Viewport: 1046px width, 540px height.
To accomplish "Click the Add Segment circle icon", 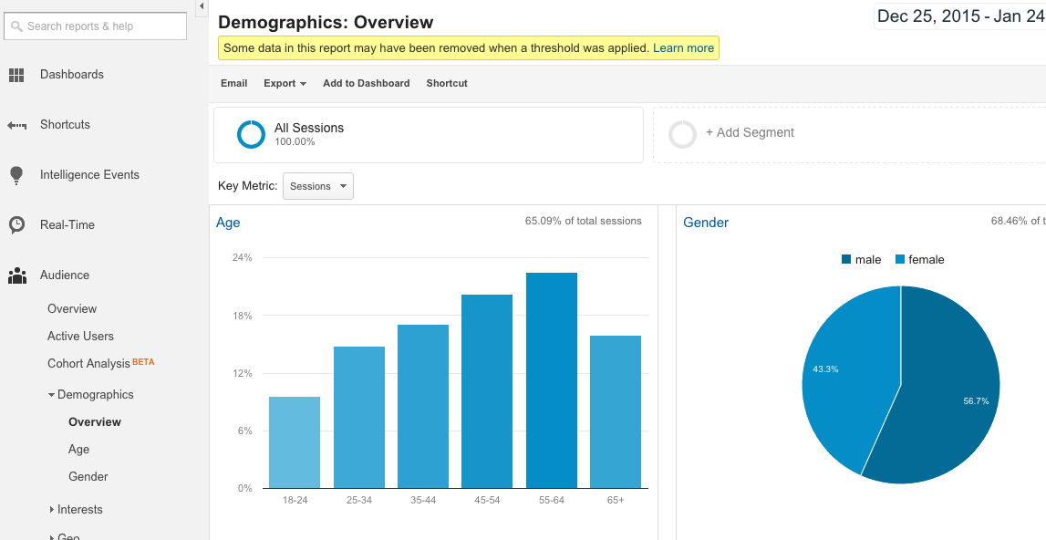I will 682,134.
